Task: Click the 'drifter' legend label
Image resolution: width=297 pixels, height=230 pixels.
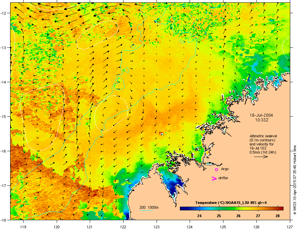Action: (x=223, y=178)
